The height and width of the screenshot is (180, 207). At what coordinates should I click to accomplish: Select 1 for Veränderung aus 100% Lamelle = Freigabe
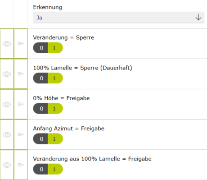55,169
